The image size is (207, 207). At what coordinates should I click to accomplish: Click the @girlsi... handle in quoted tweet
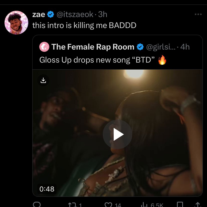tap(161, 47)
